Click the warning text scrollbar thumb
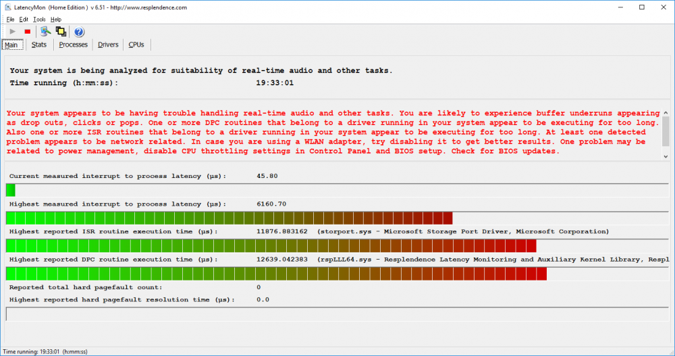 (666, 131)
